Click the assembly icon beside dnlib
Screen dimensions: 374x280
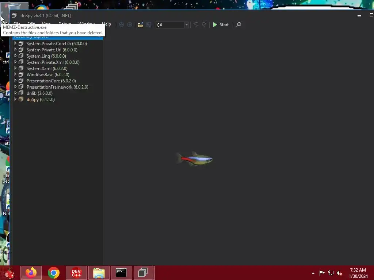click(21, 93)
